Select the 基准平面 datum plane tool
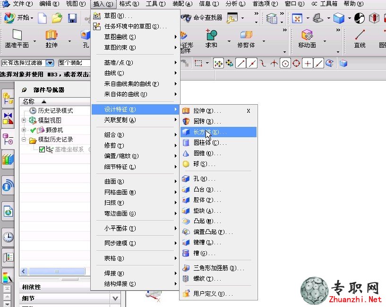Viewport: 386px width, 307px height. pyautogui.click(x=17, y=39)
